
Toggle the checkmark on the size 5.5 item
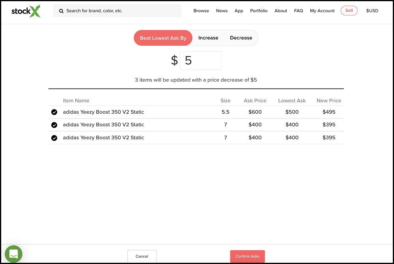tap(54, 112)
